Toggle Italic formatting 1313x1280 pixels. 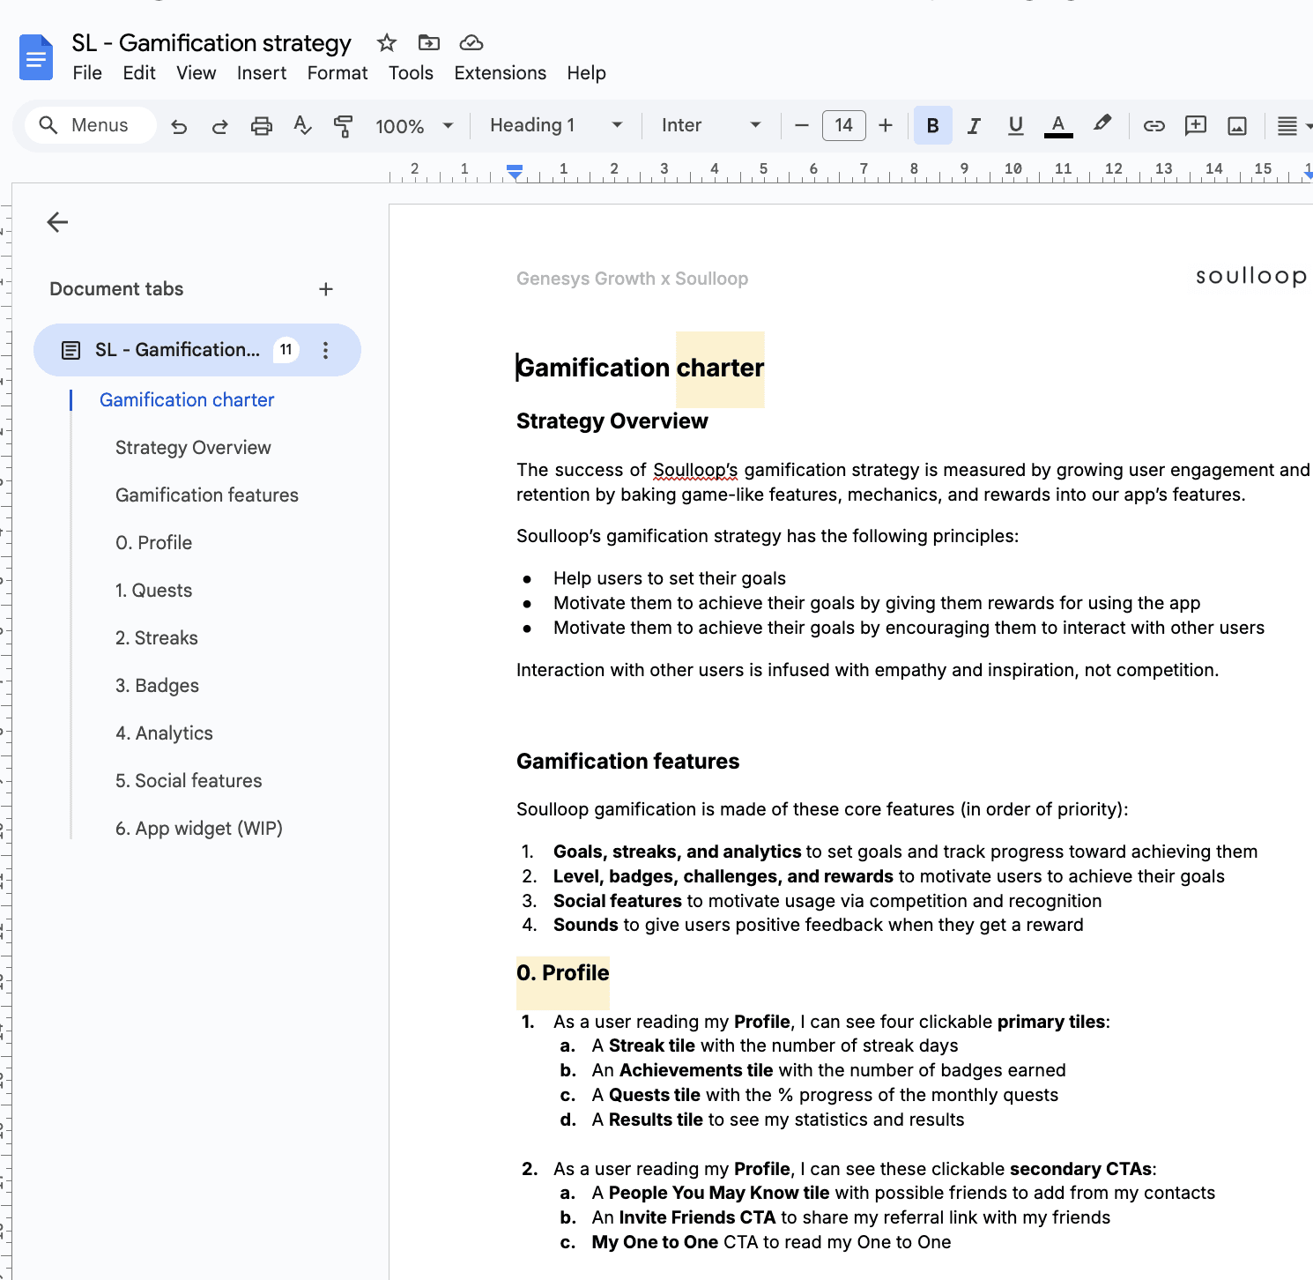pos(974,125)
